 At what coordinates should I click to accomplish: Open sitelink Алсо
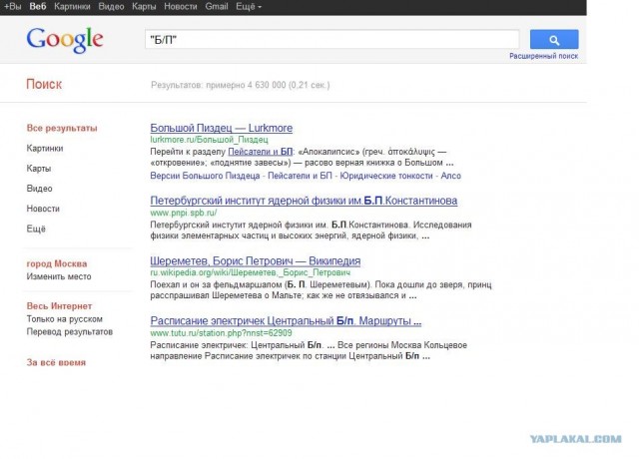450,176
